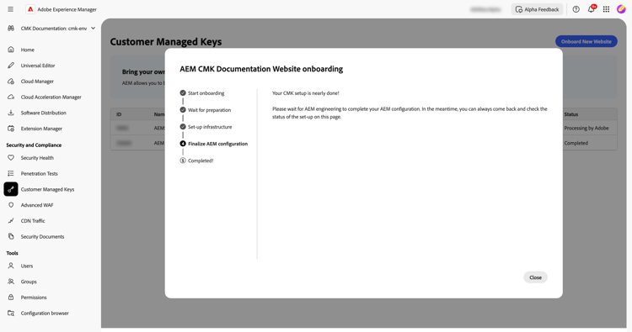Viewport: 632px width, 332px height.
Task: Select the Wait for preparation step
Action: point(206,110)
